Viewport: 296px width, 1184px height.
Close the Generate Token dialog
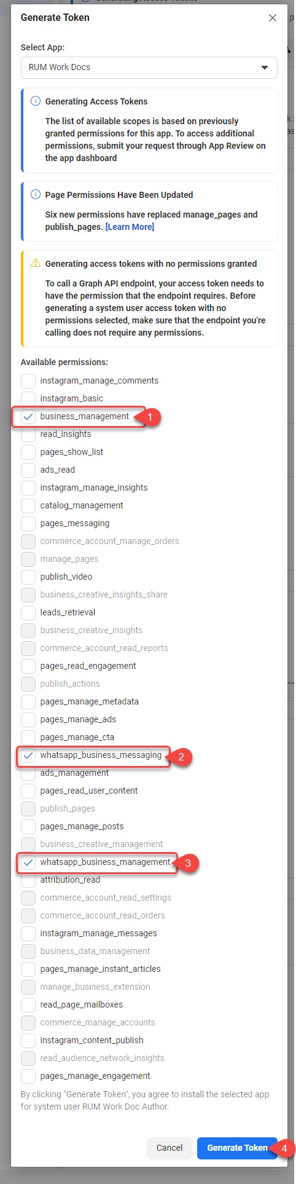pos(273,18)
